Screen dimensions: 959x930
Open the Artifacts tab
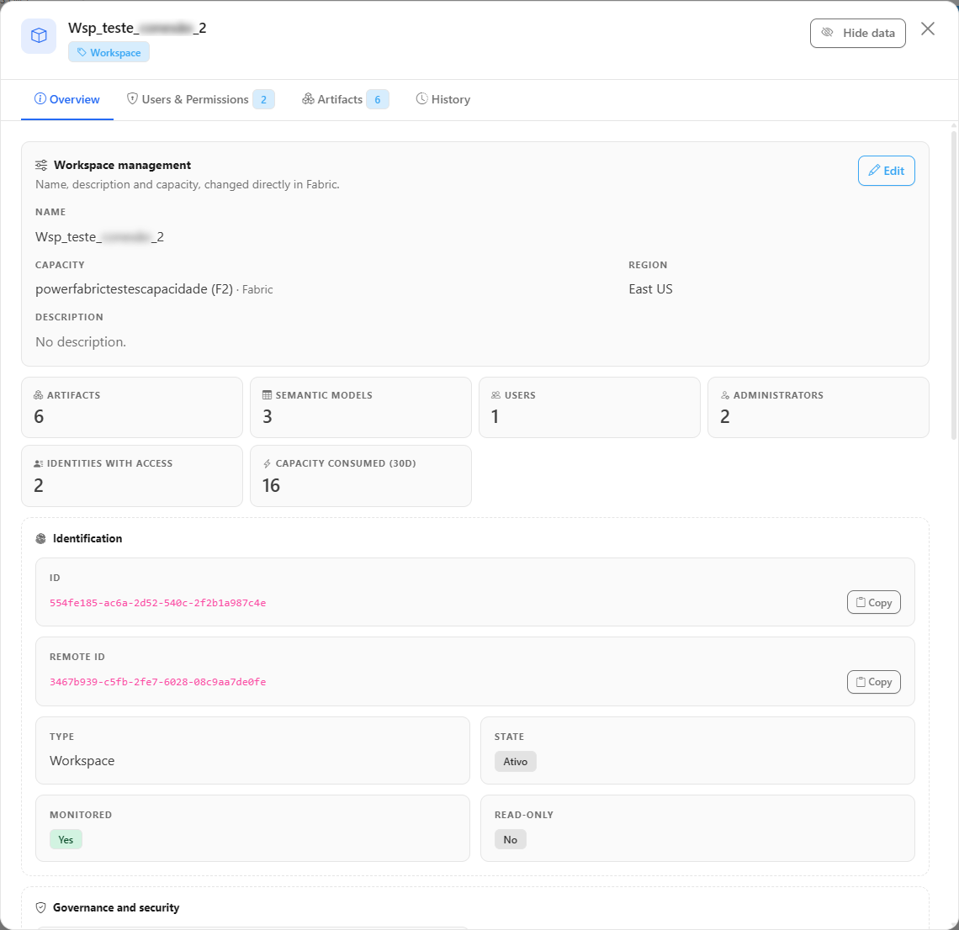coord(345,99)
